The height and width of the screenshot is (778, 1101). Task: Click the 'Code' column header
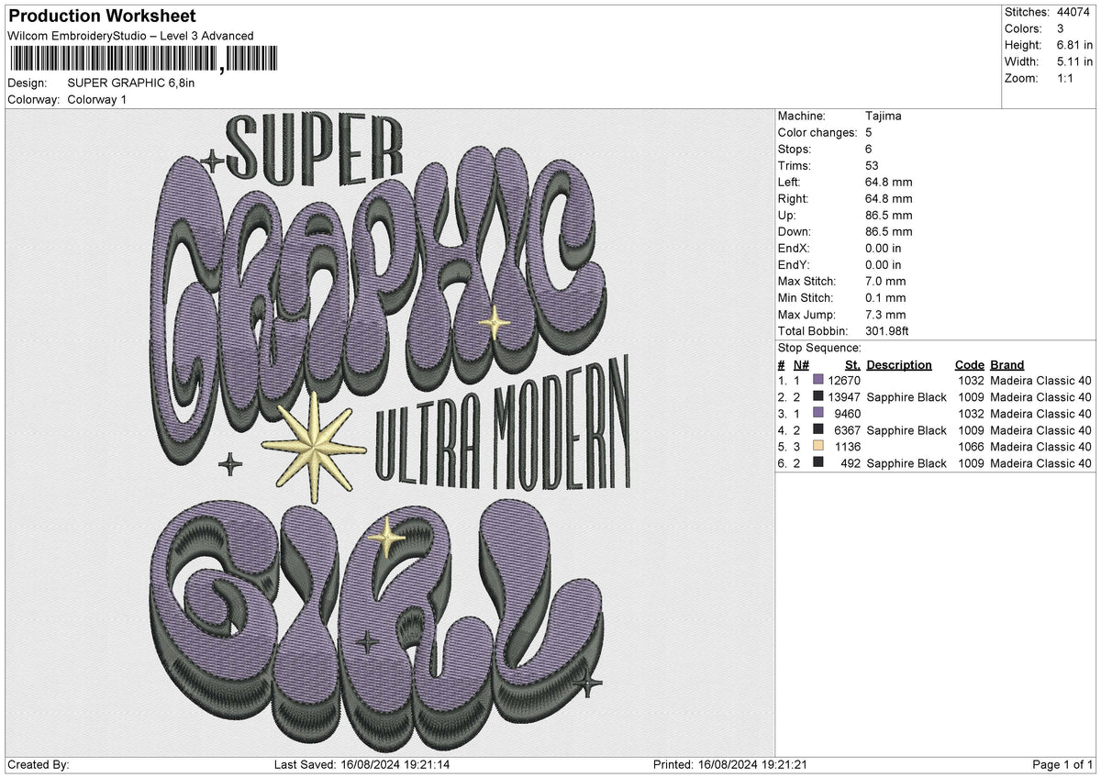(x=970, y=365)
